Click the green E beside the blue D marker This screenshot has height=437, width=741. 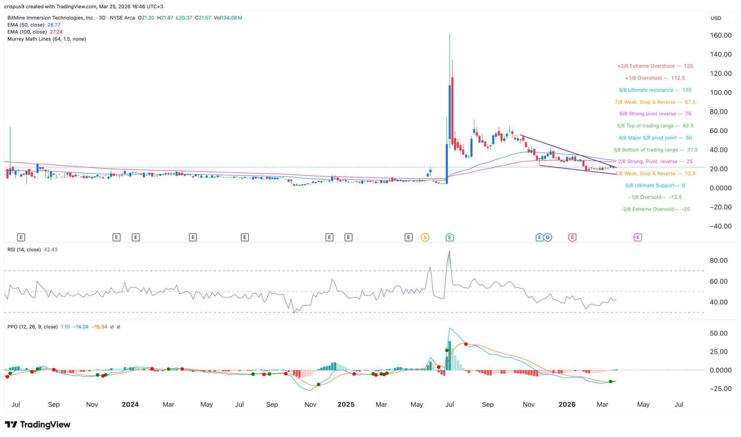pyautogui.click(x=539, y=237)
